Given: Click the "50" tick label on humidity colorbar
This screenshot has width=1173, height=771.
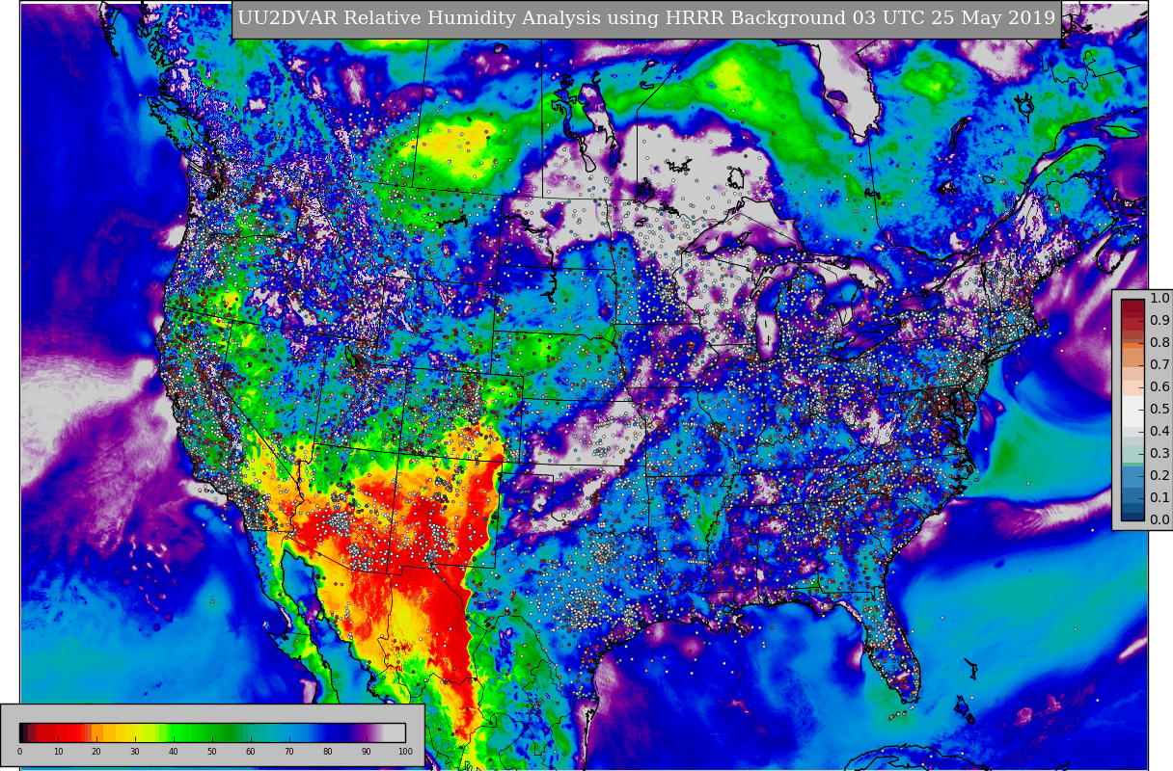Looking at the screenshot, I should tap(212, 752).
